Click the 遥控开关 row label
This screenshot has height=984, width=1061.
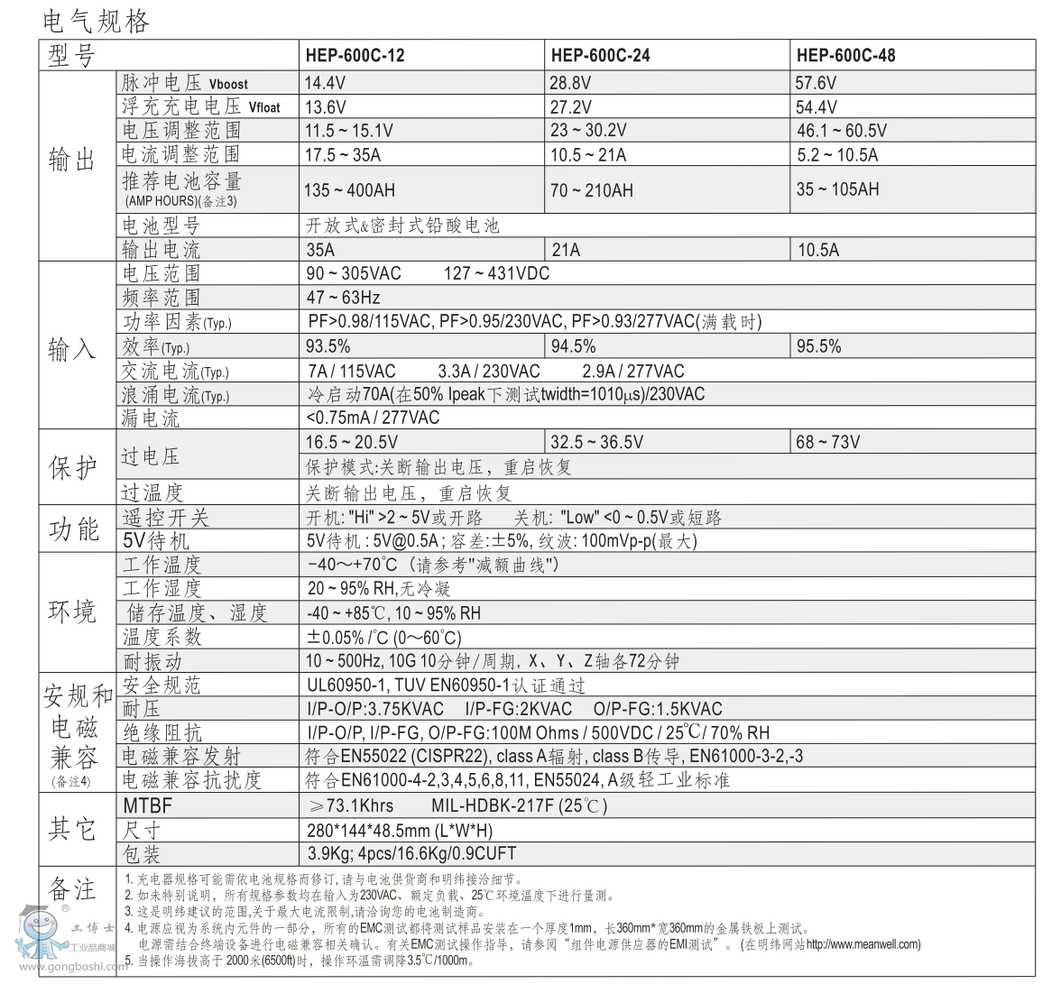coord(165,518)
